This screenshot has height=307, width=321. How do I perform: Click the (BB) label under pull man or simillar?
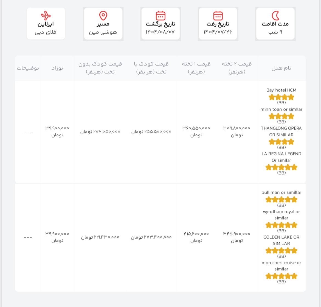[x=281, y=205]
